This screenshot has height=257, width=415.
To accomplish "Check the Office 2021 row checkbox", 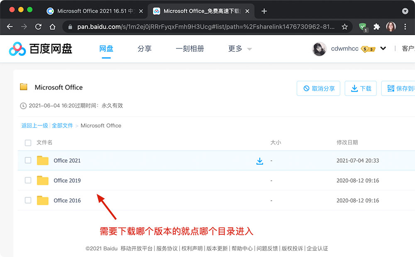I will tap(28, 161).
